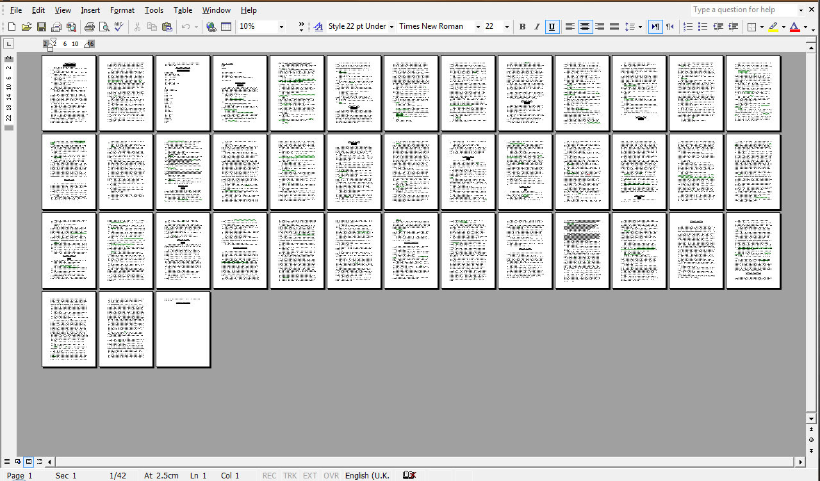Image resolution: width=820 pixels, height=481 pixels.
Task: Toggle Underline formatting
Action: pos(552,27)
